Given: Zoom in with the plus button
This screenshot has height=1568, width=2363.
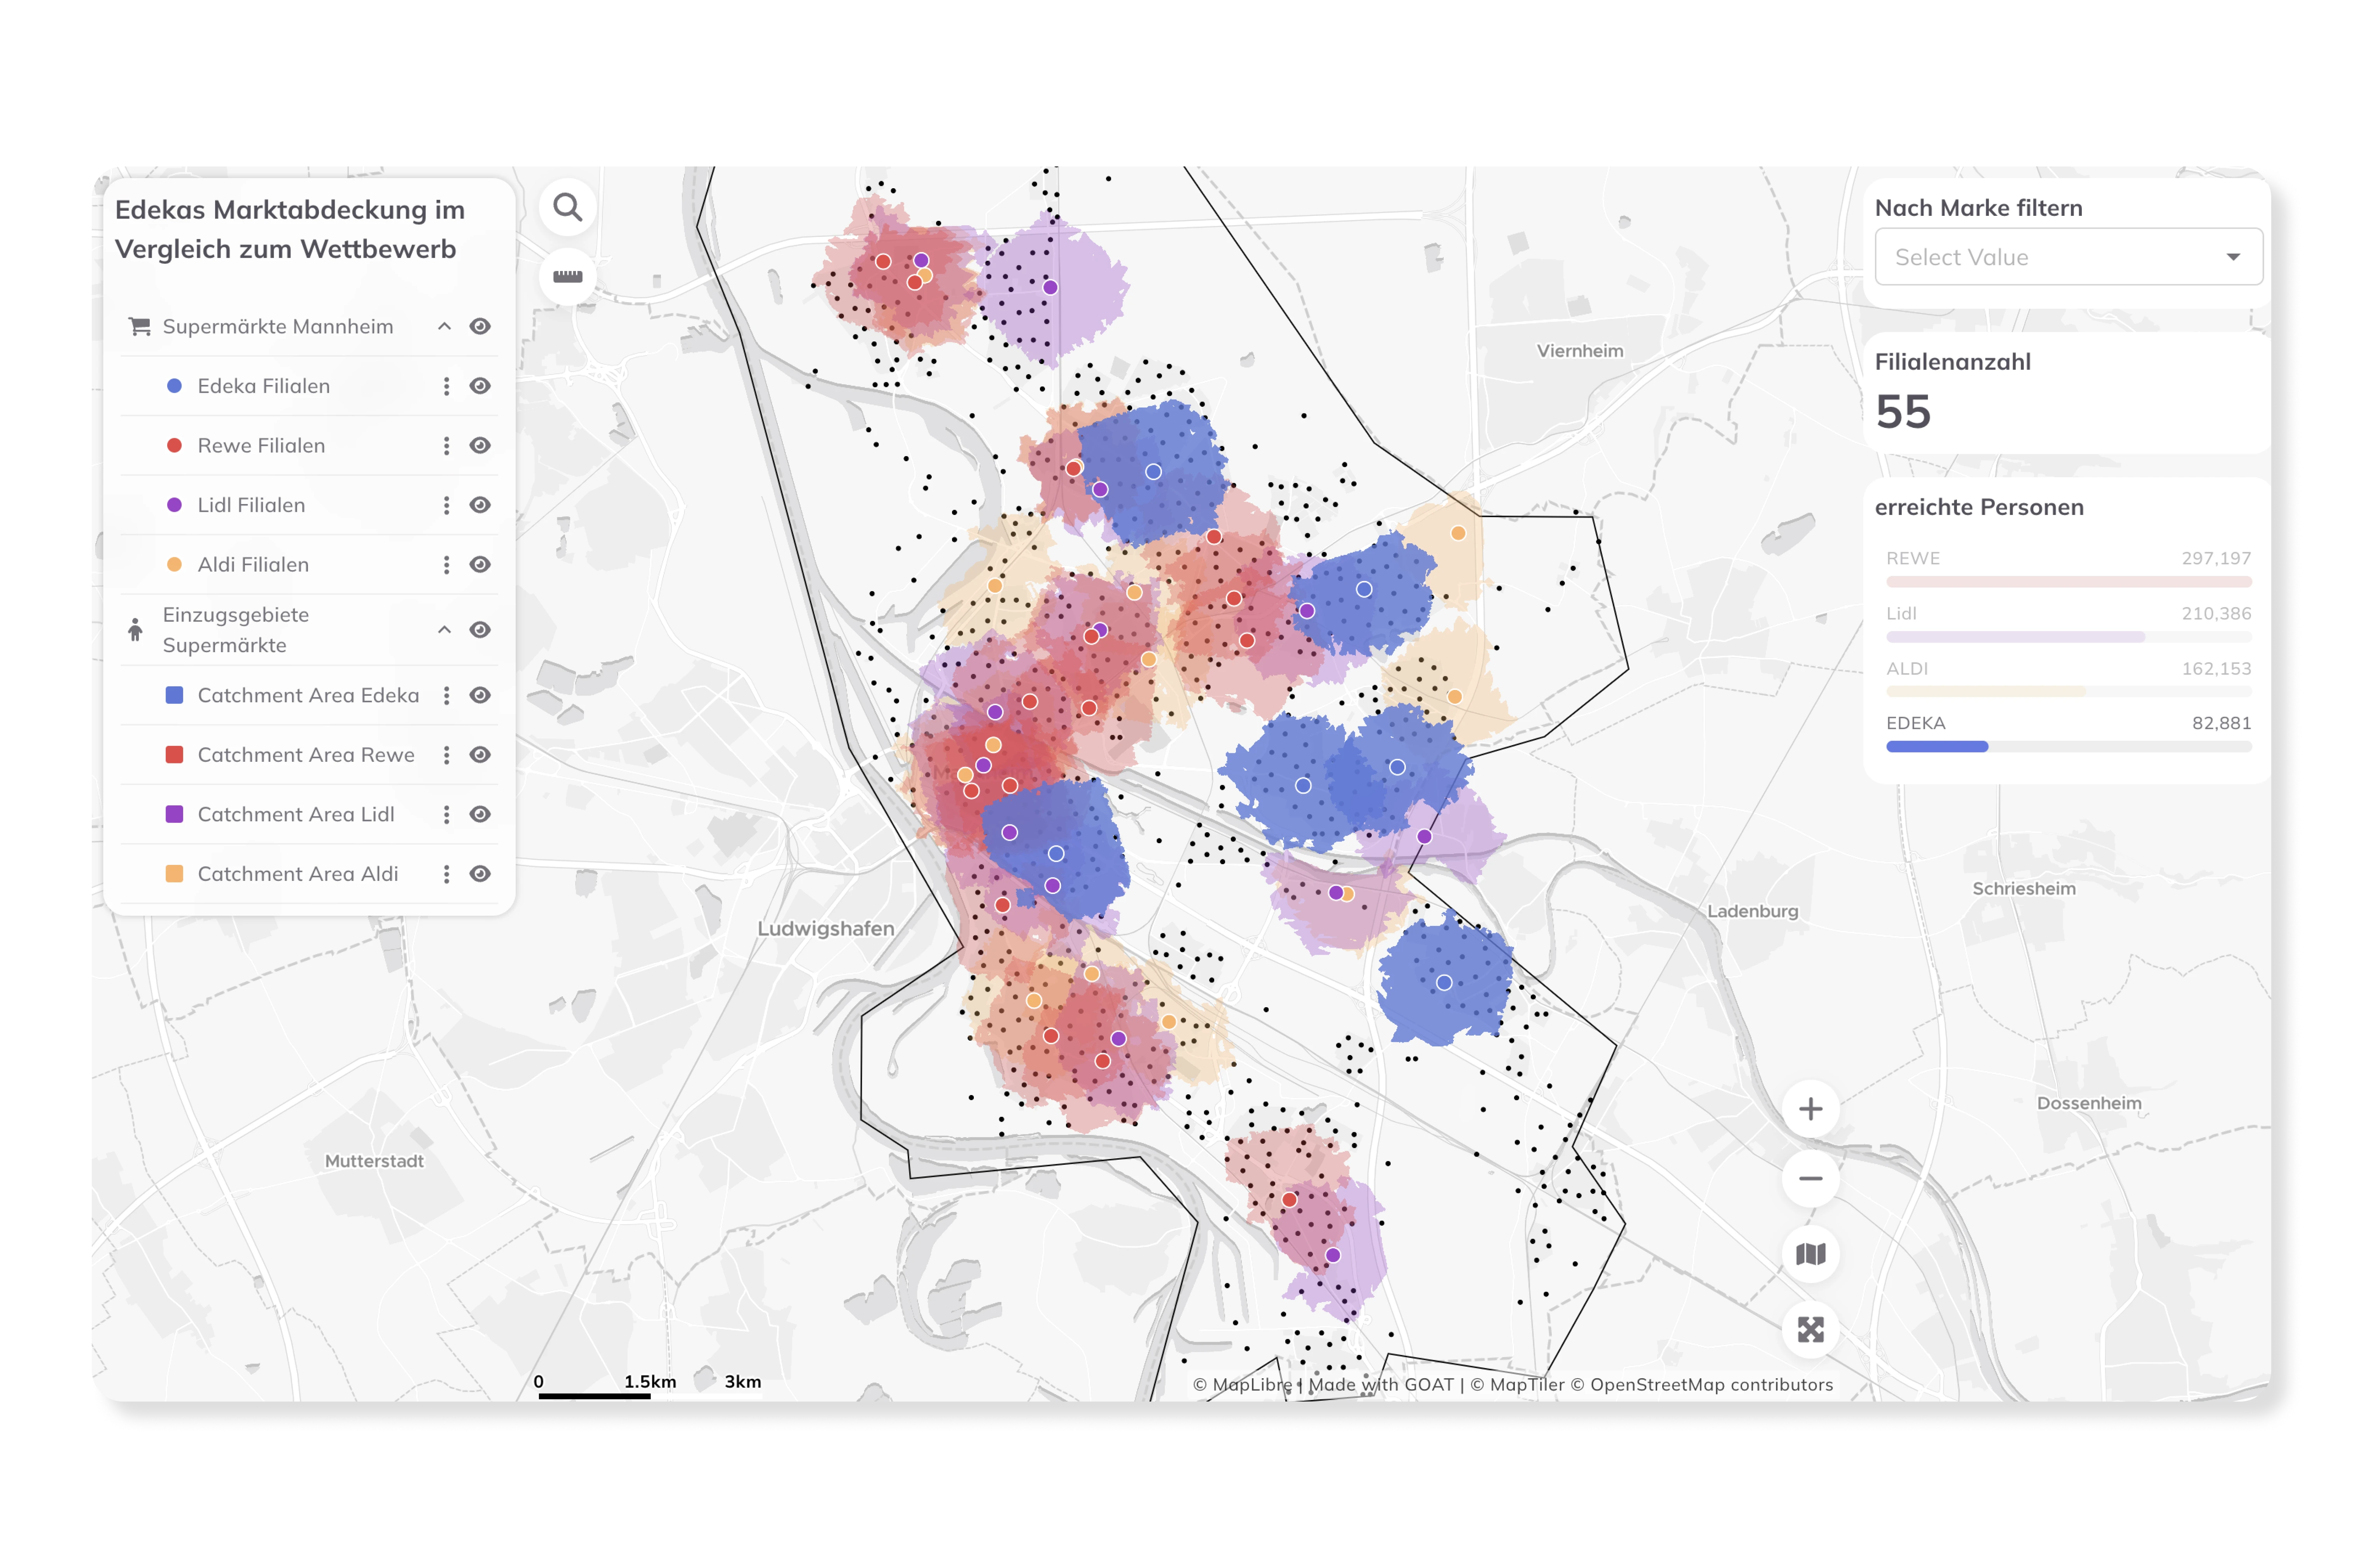Looking at the screenshot, I should [x=1810, y=1109].
